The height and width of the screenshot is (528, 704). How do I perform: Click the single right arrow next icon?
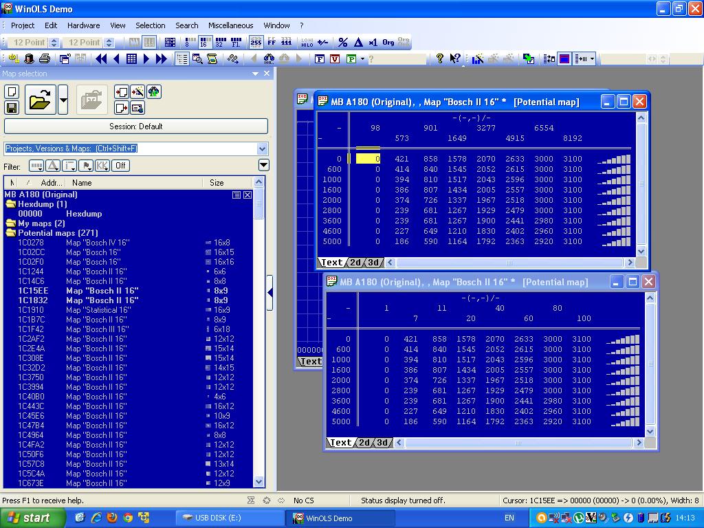(146, 59)
